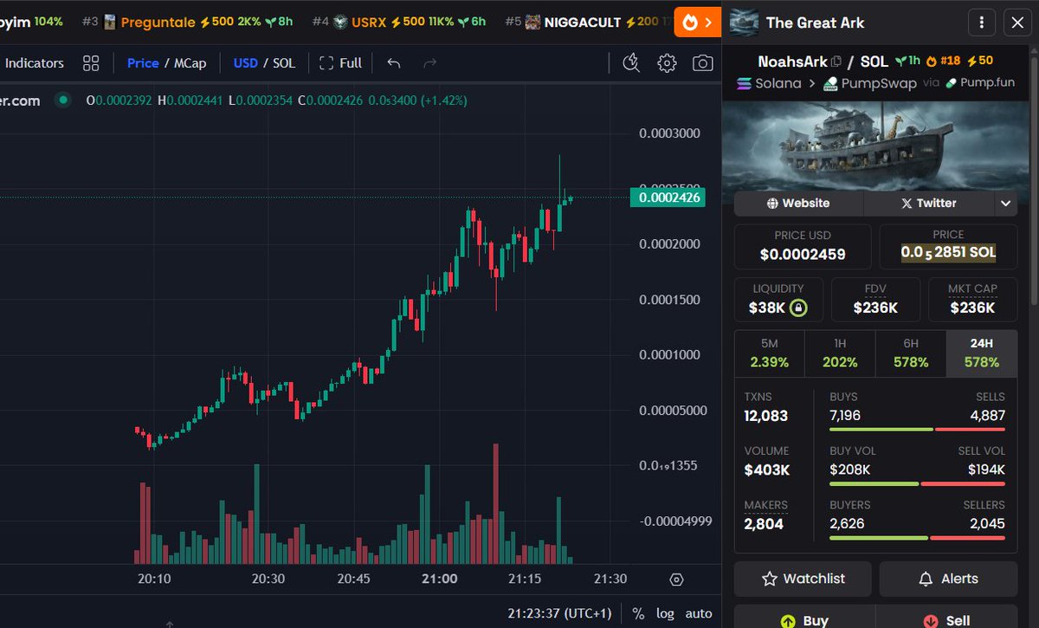
Task: Click the Buys versus Sells ratio bar
Action: (917, 429)
